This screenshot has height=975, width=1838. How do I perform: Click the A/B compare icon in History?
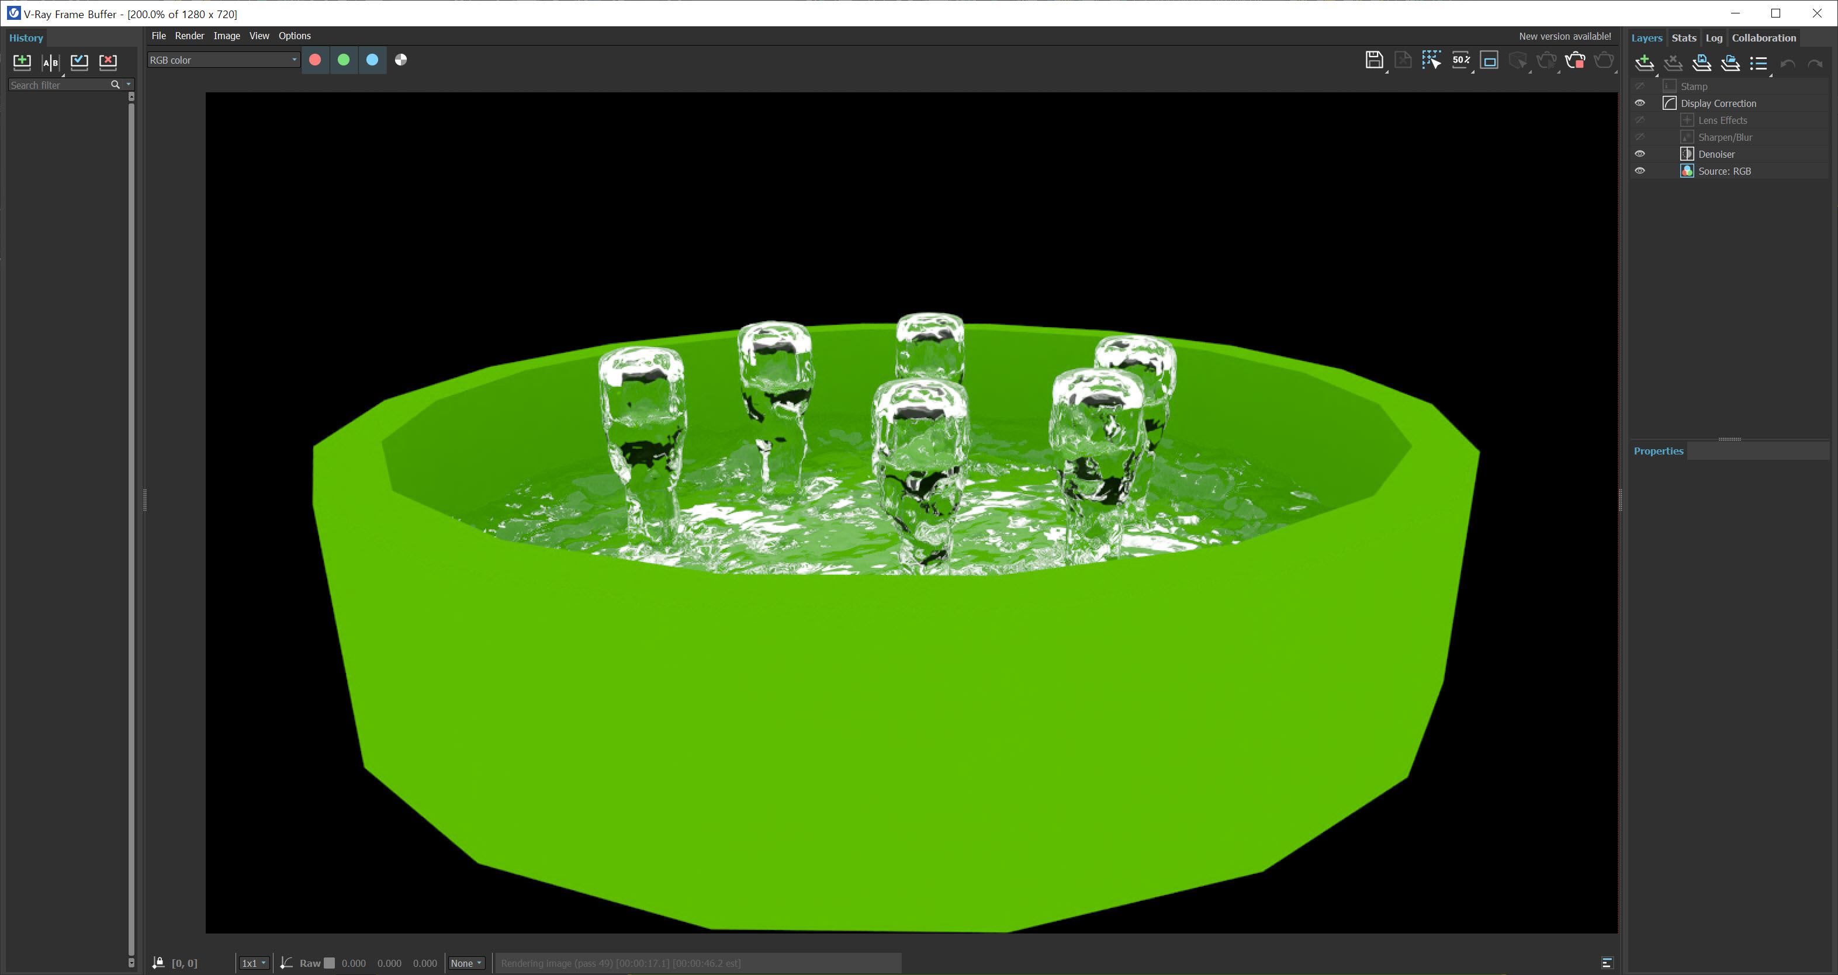pos(51,62)
